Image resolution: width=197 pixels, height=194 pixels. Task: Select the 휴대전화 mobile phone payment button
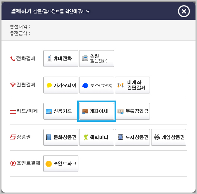point(61,59)
